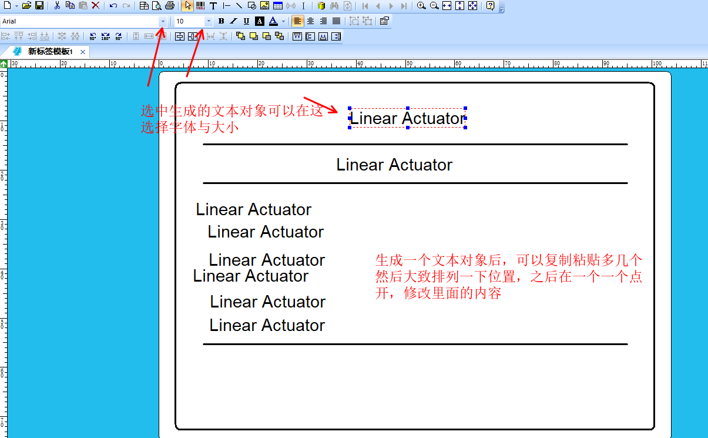Image resolution: width=708 pixels, height=438 pixels.
Task: Click inside the Arial font name field
Action: pyautogui.click(x=79, y=21)
